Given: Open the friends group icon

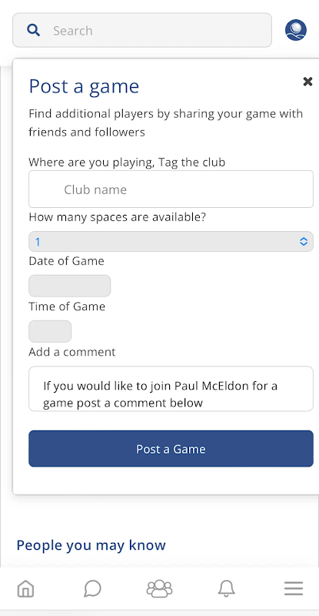Looking at the screenshot, I should tap(159, 588).
